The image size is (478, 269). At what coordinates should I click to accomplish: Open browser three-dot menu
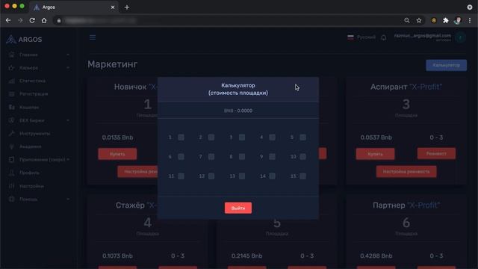[x=470, y=20]
